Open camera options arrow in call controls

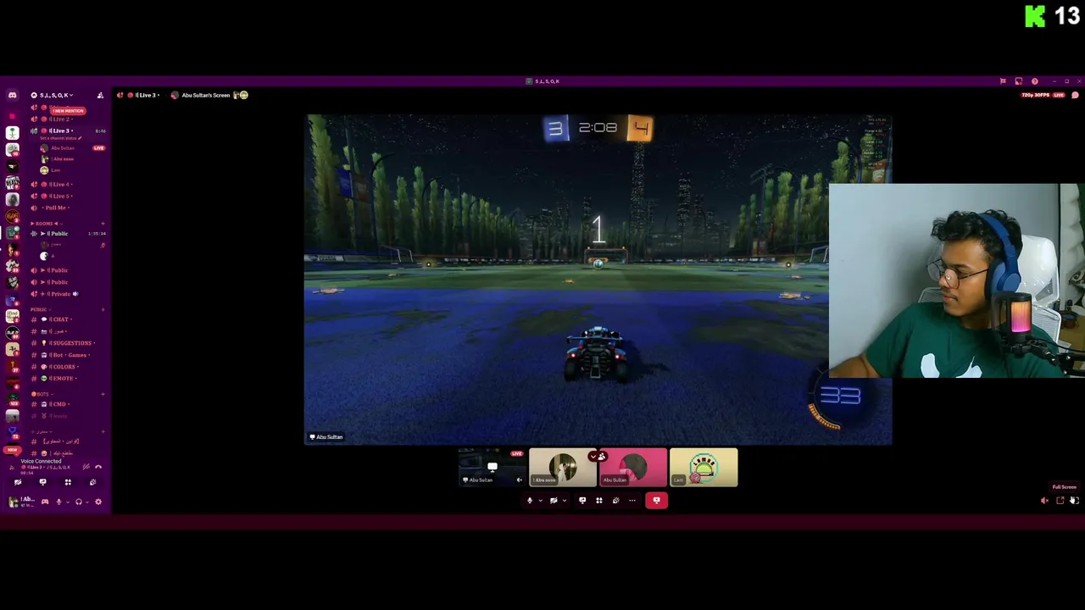click(x=565, y=500)
